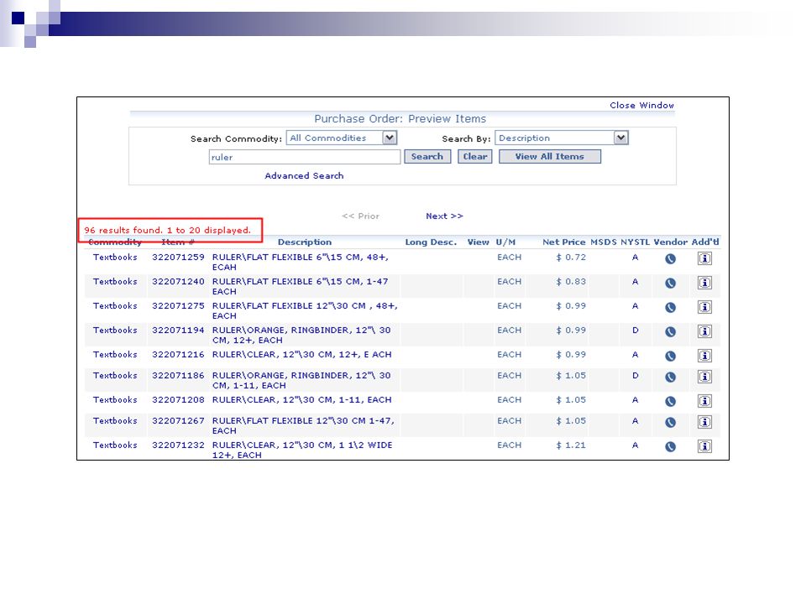
Task: Open the Search By dropdown
Action: 562,138
